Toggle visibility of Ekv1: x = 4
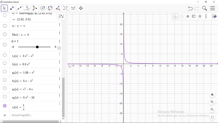The image size is (218, 123). (x=5, y=34)
